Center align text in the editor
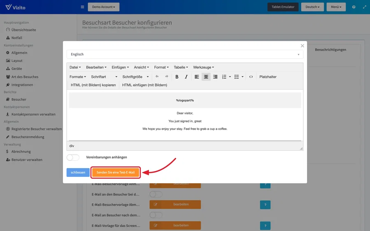 206,76
